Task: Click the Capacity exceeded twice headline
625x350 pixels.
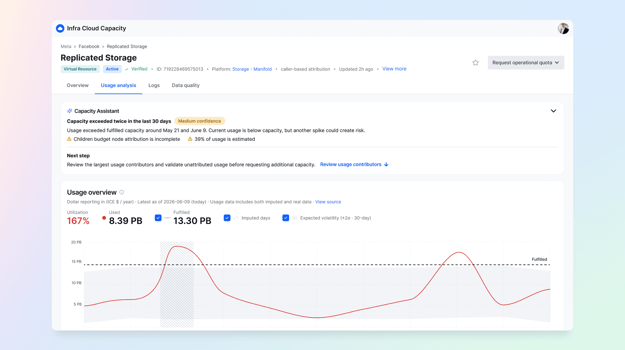Action: click(119, 121)
